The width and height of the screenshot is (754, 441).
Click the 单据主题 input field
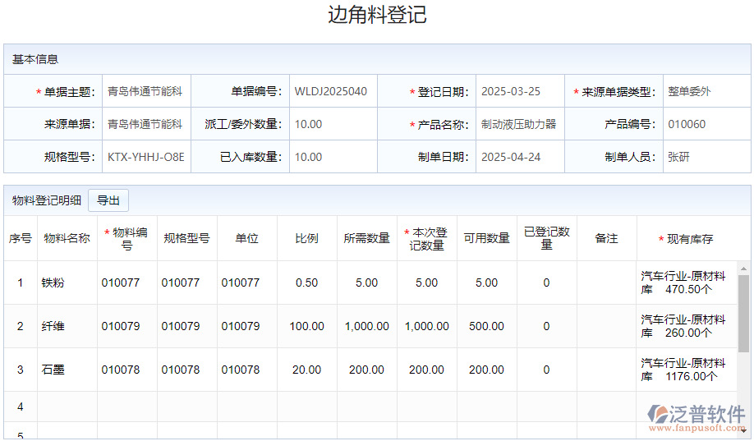pos(146,92)
